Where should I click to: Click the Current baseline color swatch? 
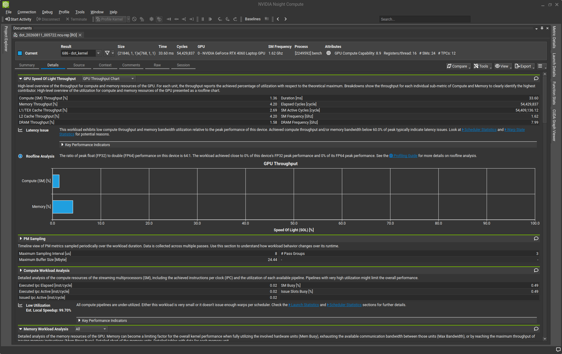pyautogui.click(x=20, y=53)
